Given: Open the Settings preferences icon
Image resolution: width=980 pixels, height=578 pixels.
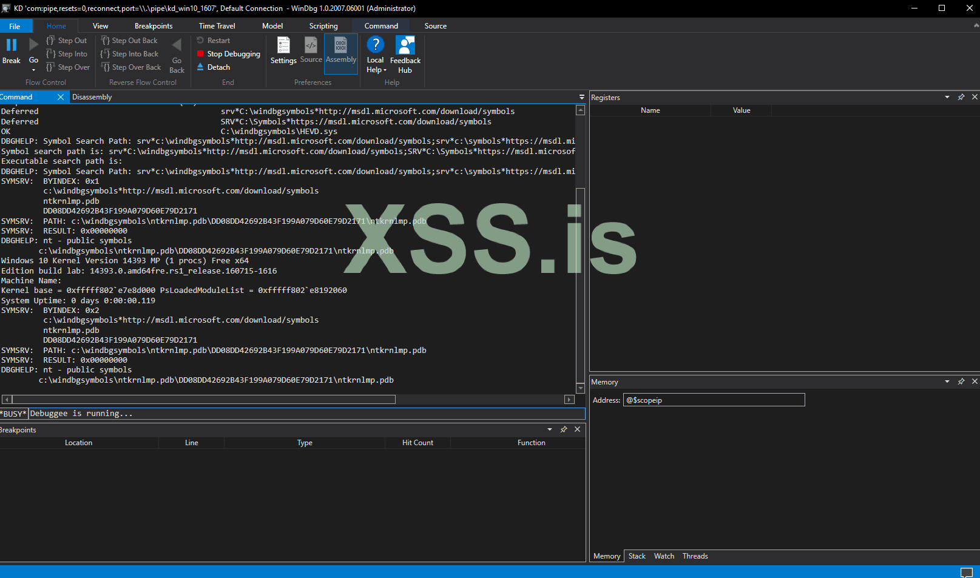Looking at the screenshot, I should [283, 46].
